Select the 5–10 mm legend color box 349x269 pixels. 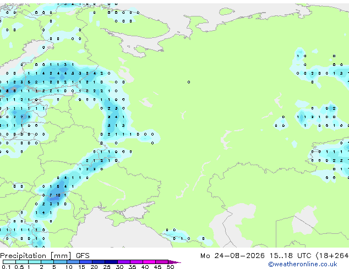[x=60, y=262]
